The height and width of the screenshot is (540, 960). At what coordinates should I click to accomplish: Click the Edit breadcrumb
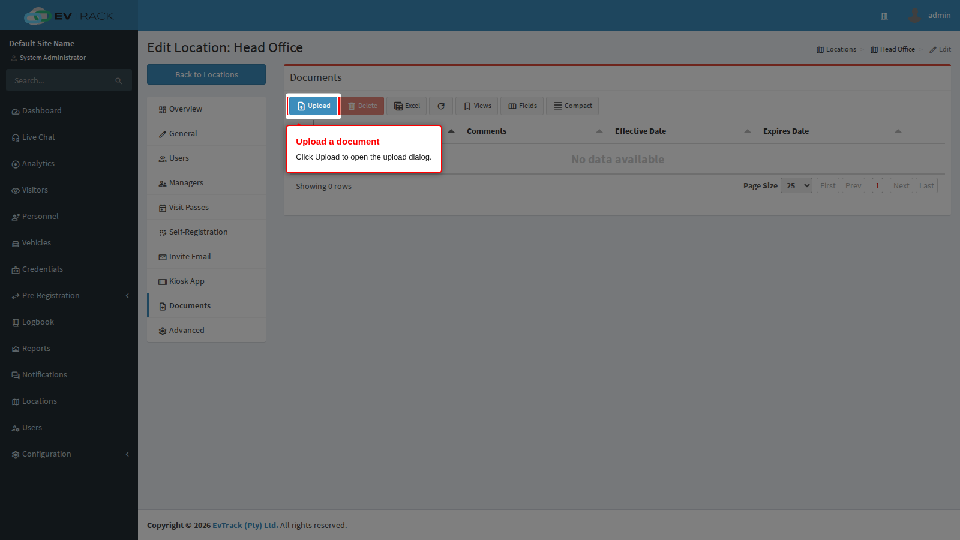[x=940, y=49]
